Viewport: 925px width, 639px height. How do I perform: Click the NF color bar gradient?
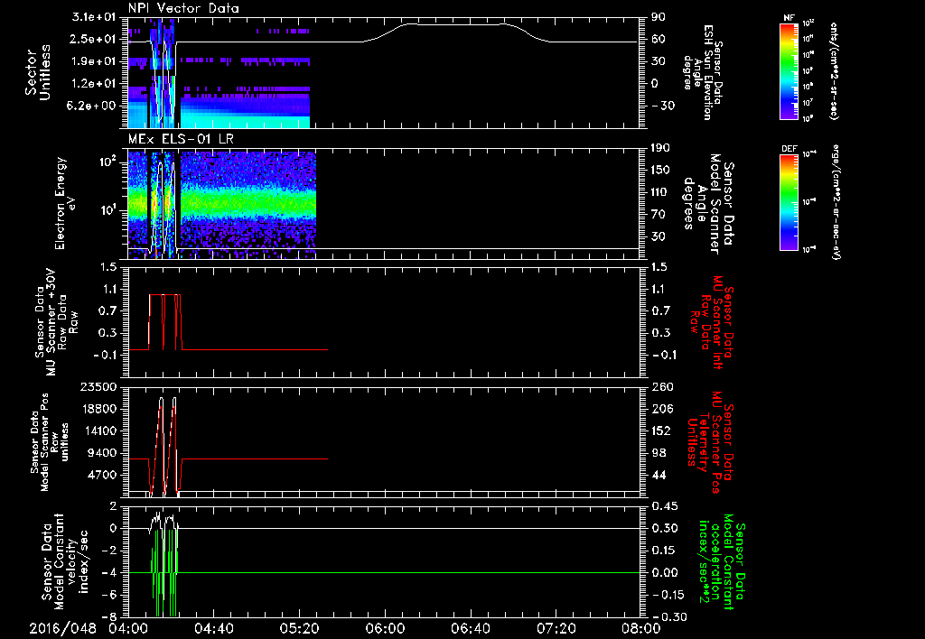point(789,70)
